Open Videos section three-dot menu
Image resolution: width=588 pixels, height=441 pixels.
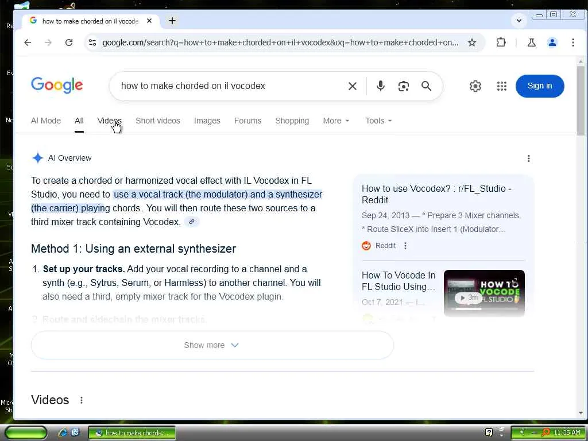click(82, 400)
